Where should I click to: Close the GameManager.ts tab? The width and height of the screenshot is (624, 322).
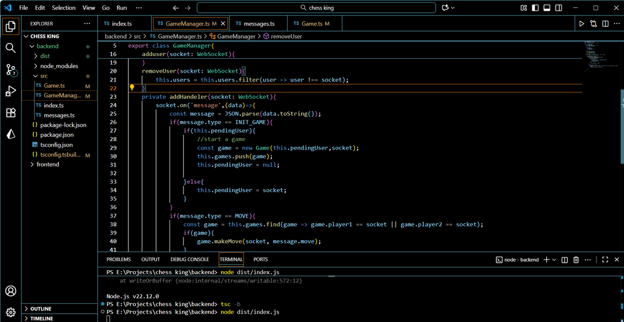pyautogui.click(x=224, y=23)
